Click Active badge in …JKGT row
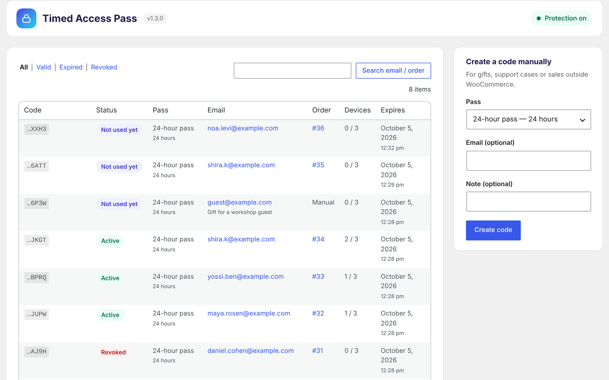Image resolution: width=609 pixels, height=380 pixels. pos(110,241)
